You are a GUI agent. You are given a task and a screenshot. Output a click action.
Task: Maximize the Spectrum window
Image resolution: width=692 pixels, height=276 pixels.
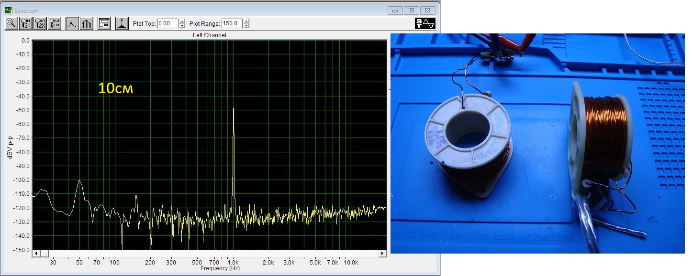tap(411, 10)
